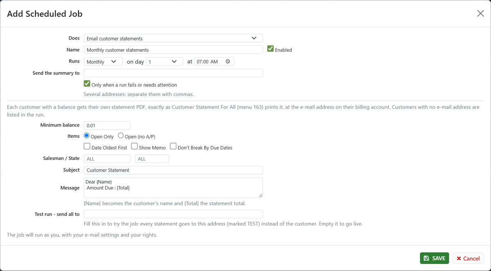
Task: Click the Several addresses hint text
Action: point(139,94)
